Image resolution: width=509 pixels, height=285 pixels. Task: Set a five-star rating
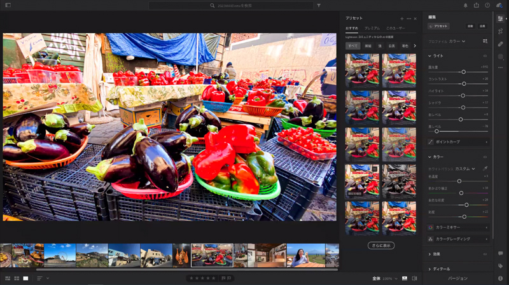point(213,278)
